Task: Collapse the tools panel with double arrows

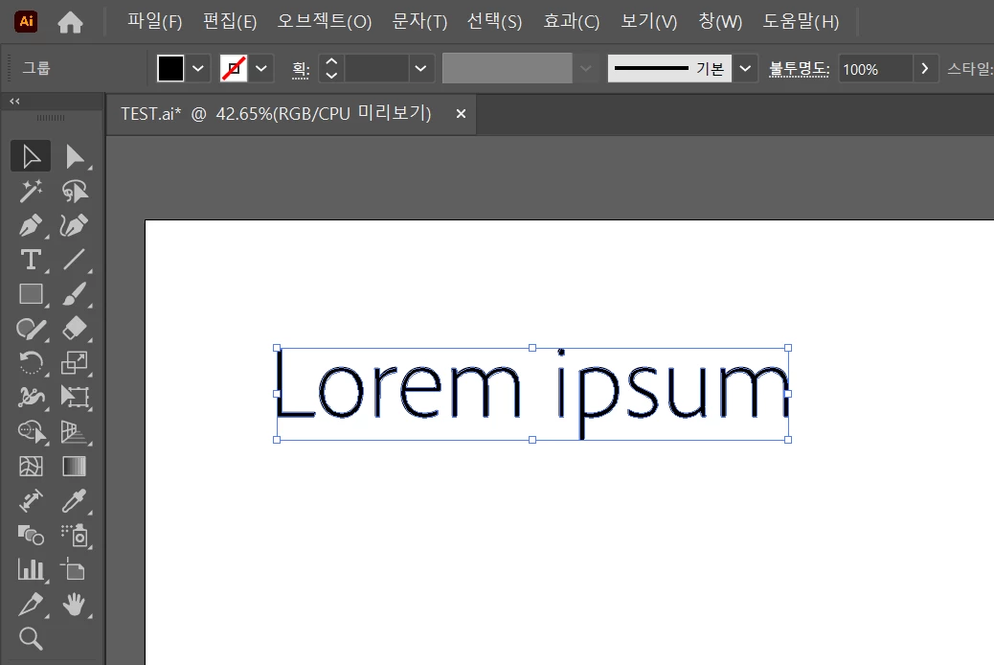Action: point(14,101)
